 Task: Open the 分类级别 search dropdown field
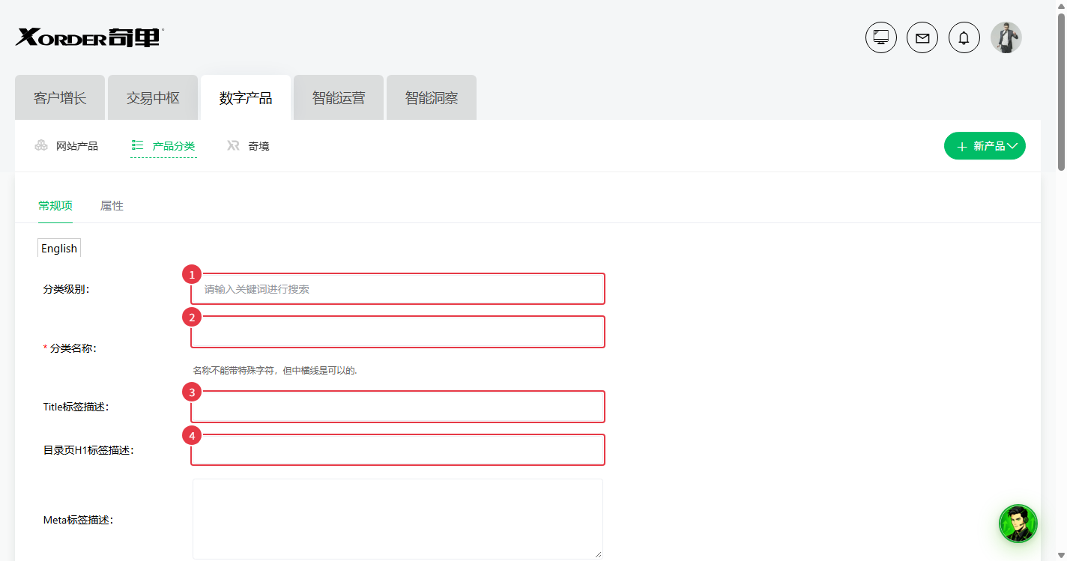click(398, 289)
